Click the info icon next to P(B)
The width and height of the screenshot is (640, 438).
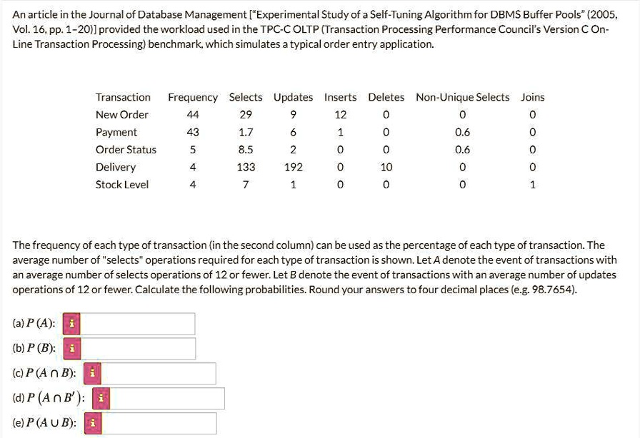(x=73, y=349)
